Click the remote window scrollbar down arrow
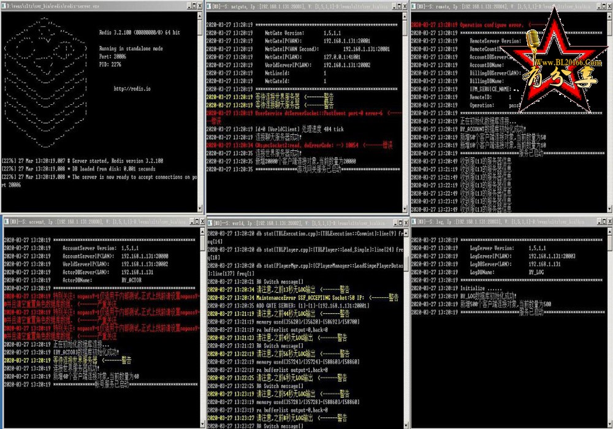The height and width of the screenshot is (429, 613). point(609,208)
